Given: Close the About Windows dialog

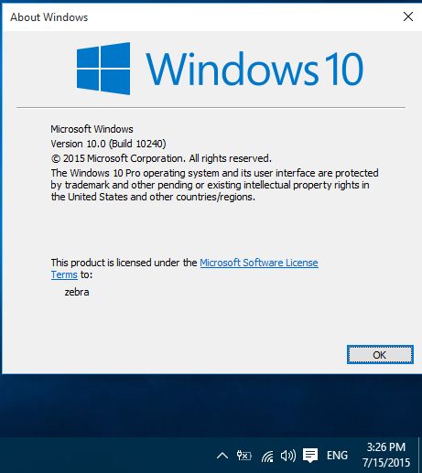Looking at the screenshot, I should pos(408,16).
